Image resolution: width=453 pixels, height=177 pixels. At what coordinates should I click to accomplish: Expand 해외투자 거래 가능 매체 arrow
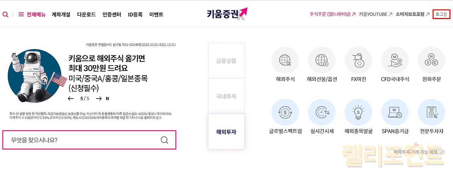pos(443,152)
